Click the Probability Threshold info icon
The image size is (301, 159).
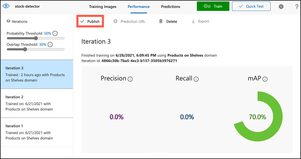click(55, 34)
